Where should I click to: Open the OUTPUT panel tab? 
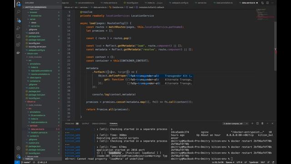click(x=85, y=123)
